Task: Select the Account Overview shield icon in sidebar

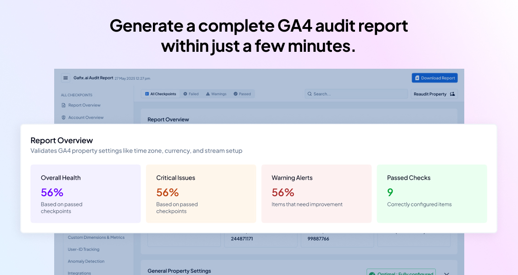Action: 63,117
